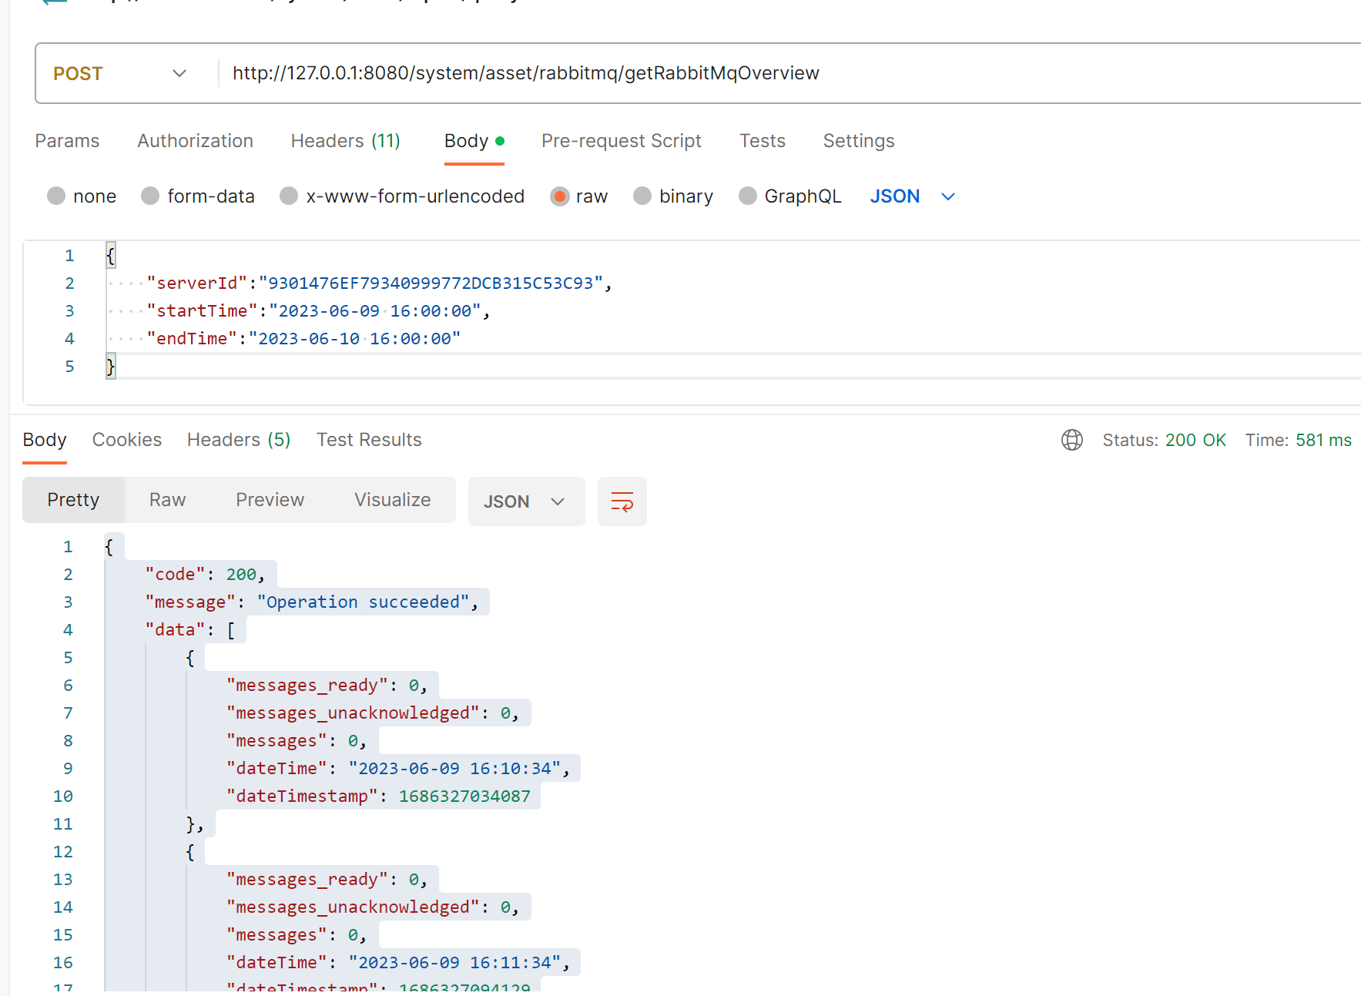Switch to Preview response view
Screen dimensions: 1361x996
click(x=270, y=500)
